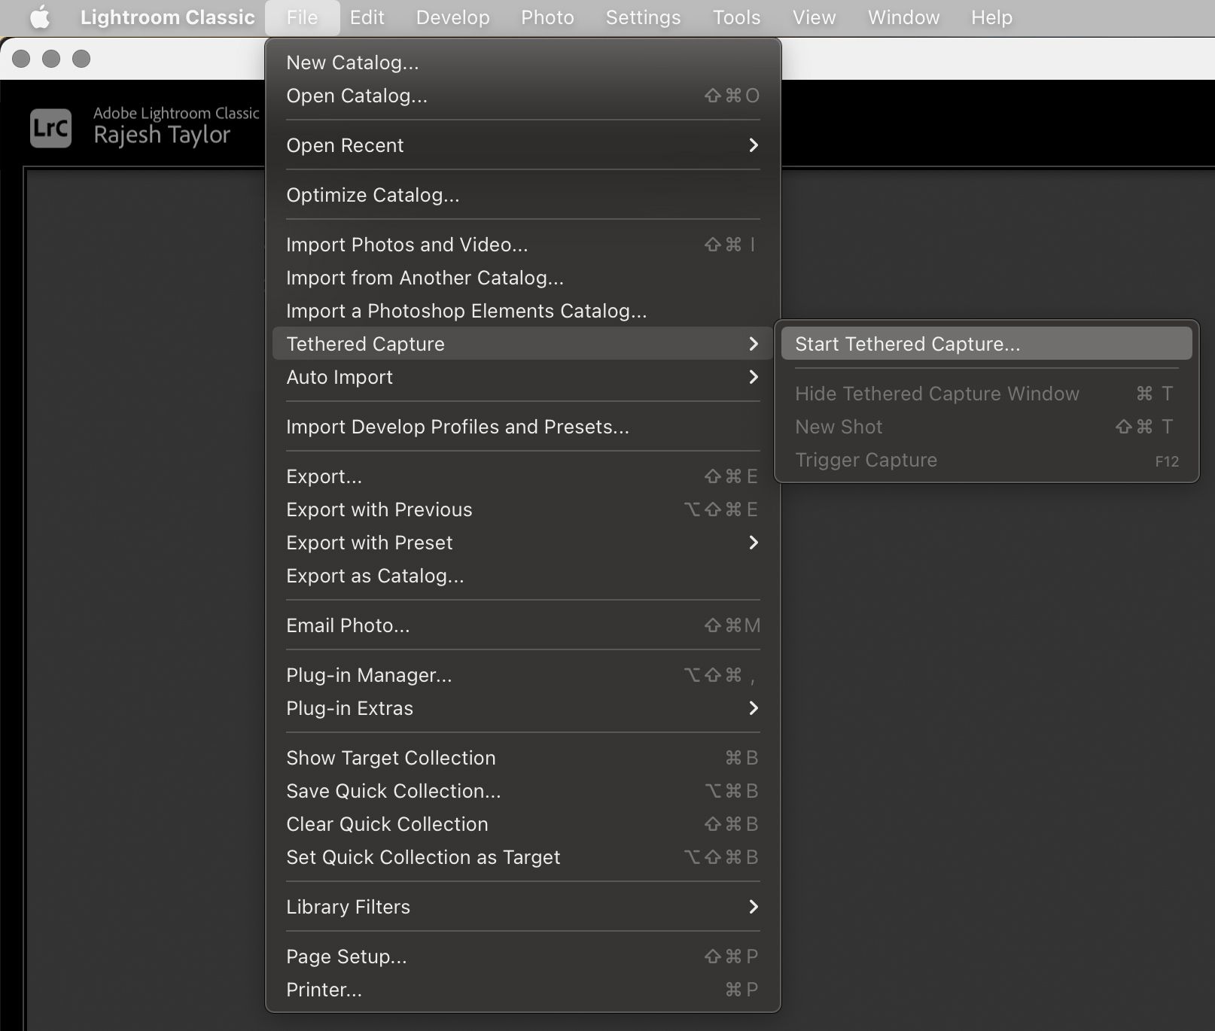Open the Plug-in Manager
1215x1031 pixels.
click(369, 675)
